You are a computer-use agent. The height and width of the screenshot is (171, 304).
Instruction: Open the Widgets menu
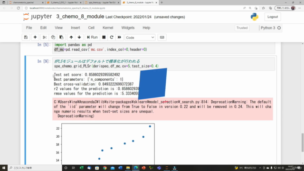pos(128,28)
